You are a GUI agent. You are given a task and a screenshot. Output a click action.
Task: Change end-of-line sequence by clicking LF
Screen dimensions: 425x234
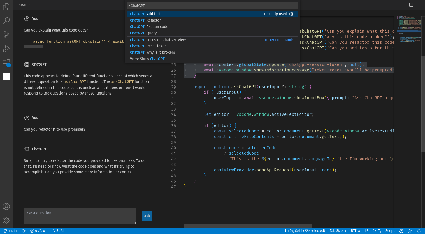tap(366, 231)
